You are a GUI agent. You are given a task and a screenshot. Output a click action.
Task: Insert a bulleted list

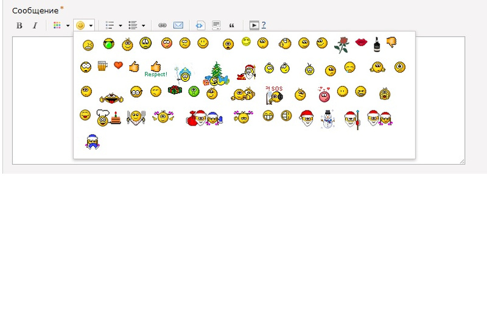coord(110,26)
